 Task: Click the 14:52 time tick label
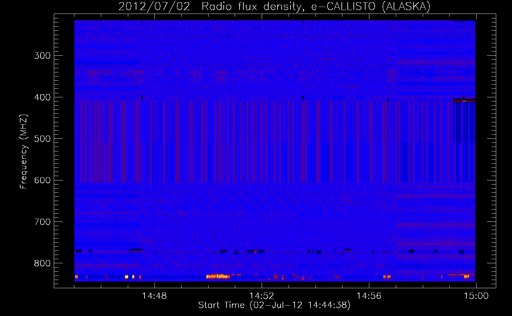(262, 296)
